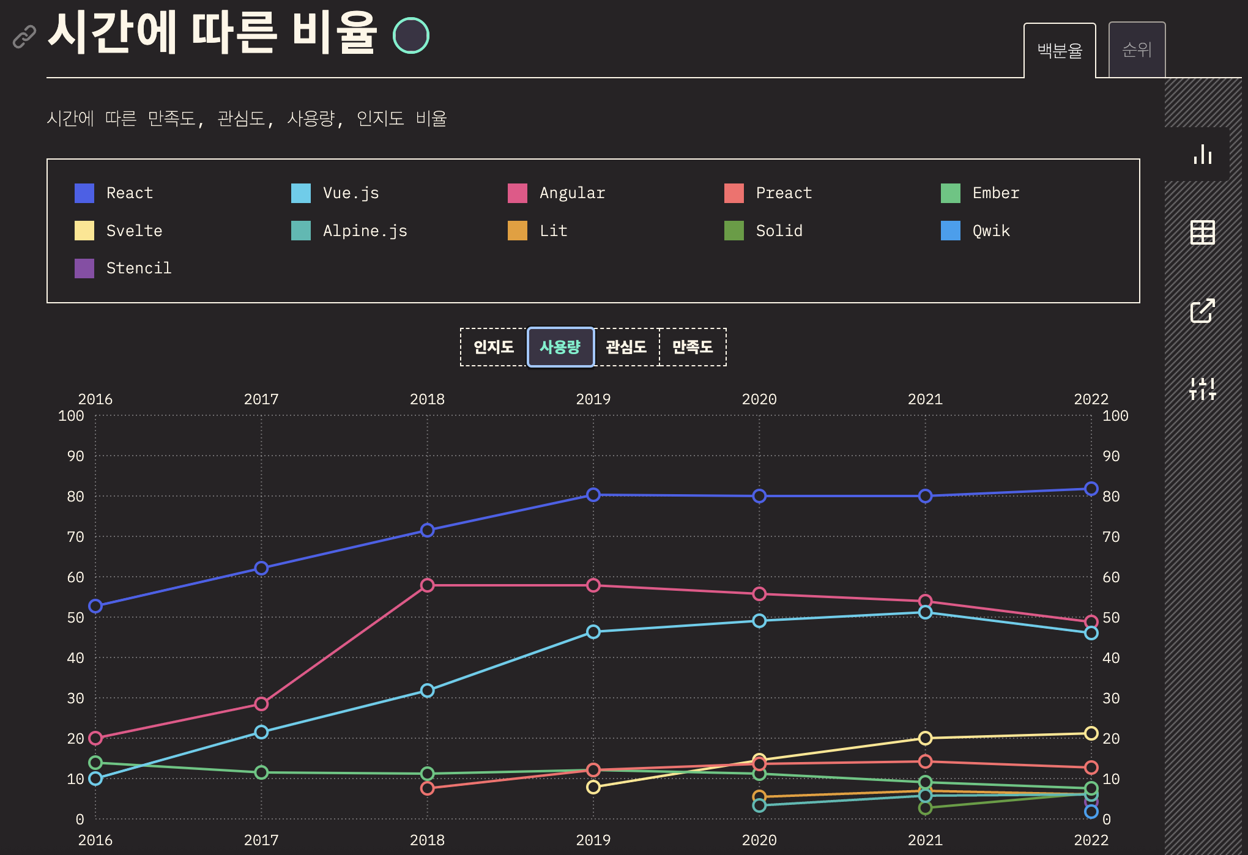Click the Qwik legend entry
The image size is (1248, 855).
point(990,231)
